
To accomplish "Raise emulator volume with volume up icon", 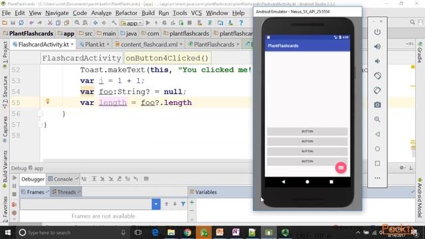I will 377,46.
